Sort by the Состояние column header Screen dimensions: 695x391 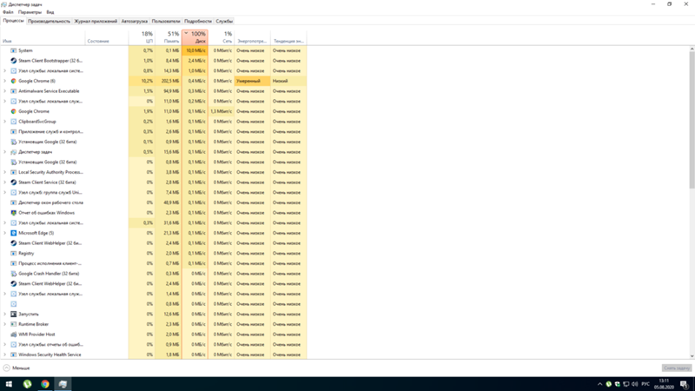click(x=107, y=37)
